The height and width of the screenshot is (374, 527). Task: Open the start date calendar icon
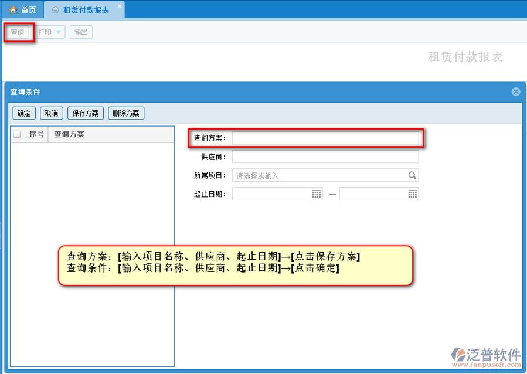317,194
